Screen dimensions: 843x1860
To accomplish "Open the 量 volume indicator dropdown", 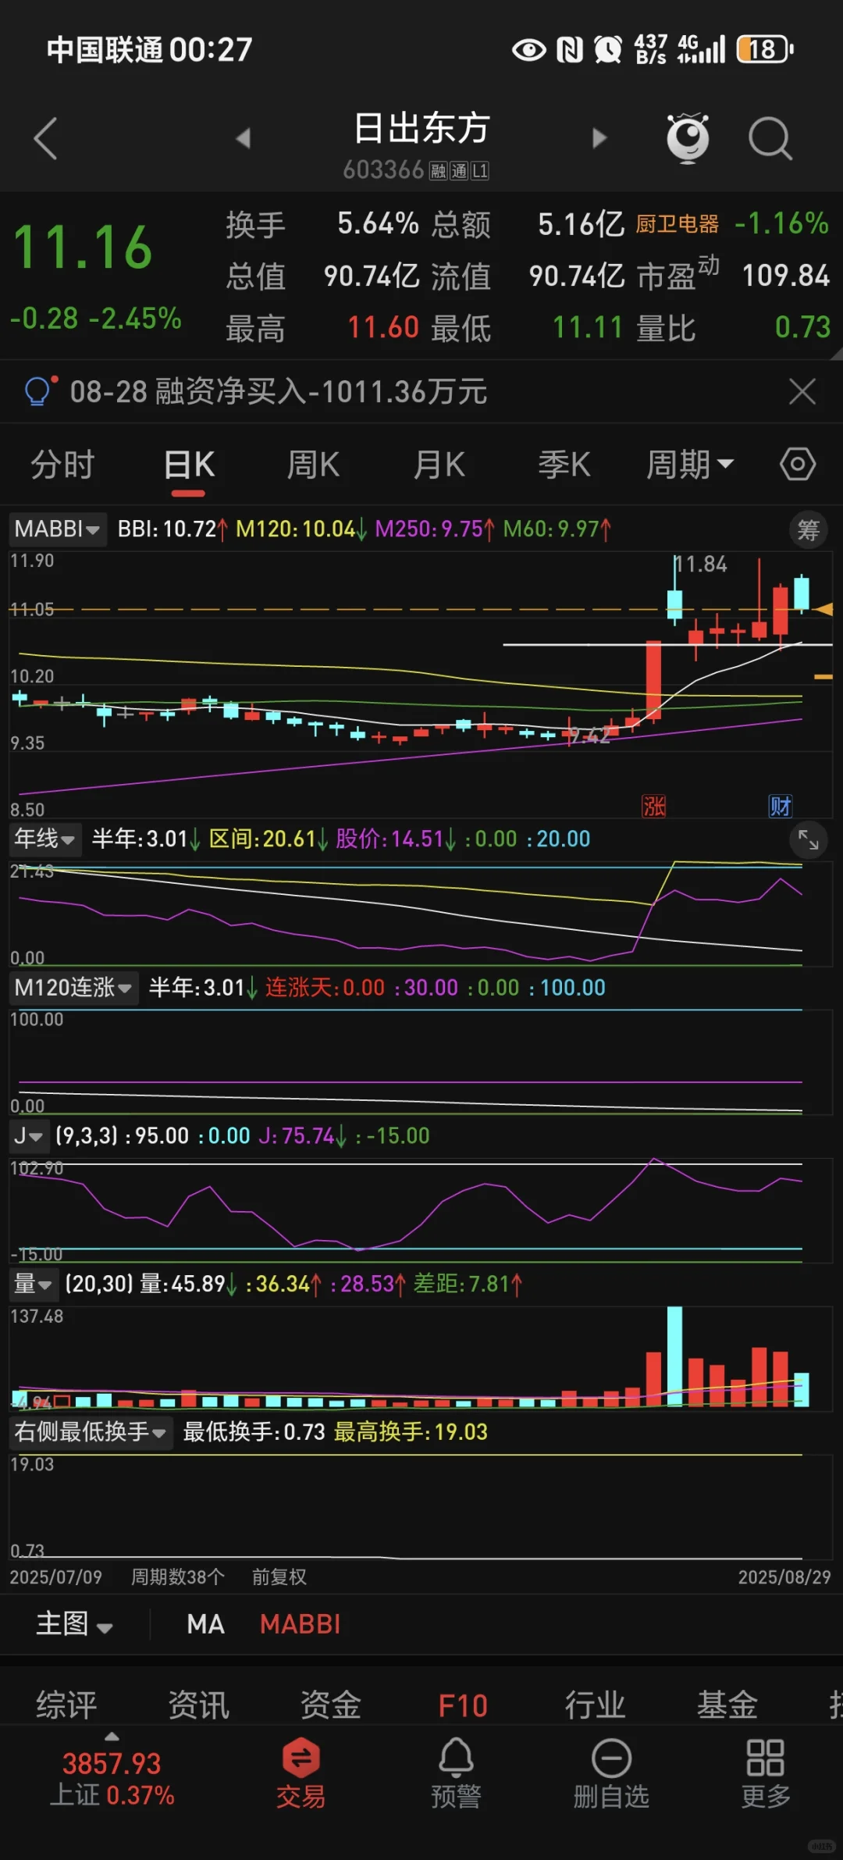I will pos(33,1284).
